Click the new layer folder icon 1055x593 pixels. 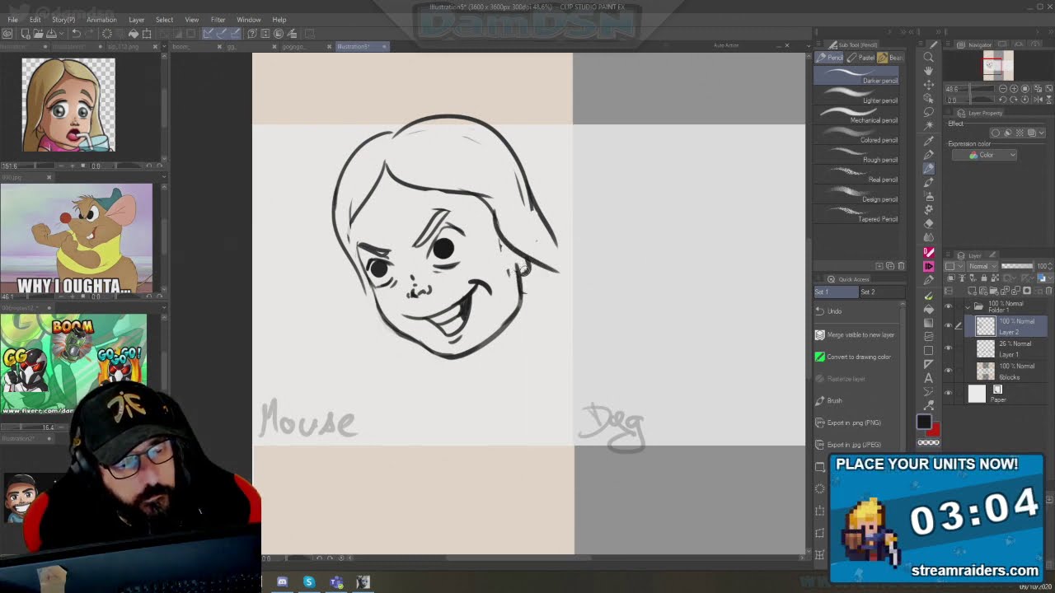click(994, 291)
